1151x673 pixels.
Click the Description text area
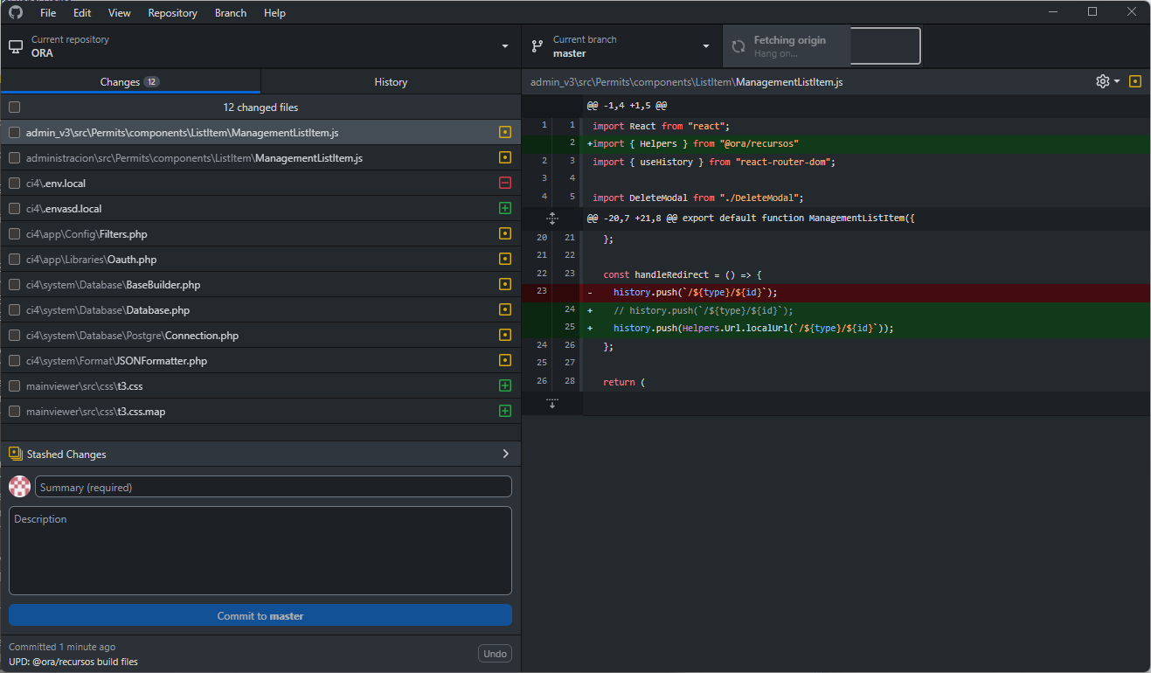[260, 551]
